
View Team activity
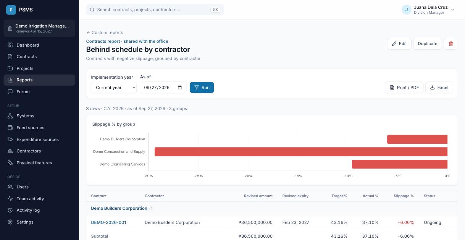click(x=39, y=199)
